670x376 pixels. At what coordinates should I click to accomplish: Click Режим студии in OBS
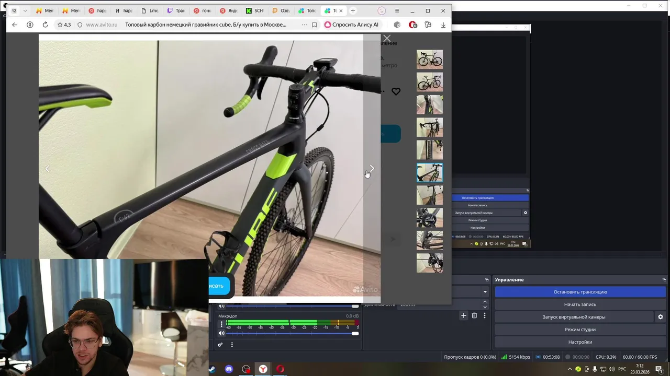click(580, 330)
